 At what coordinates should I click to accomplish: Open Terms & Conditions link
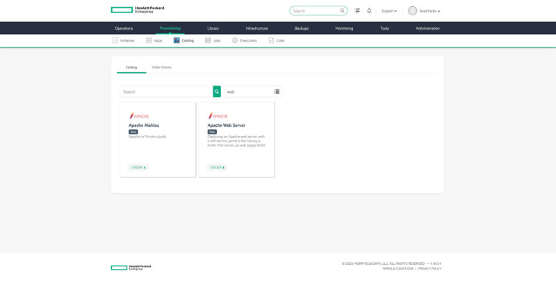pos(398,268)
